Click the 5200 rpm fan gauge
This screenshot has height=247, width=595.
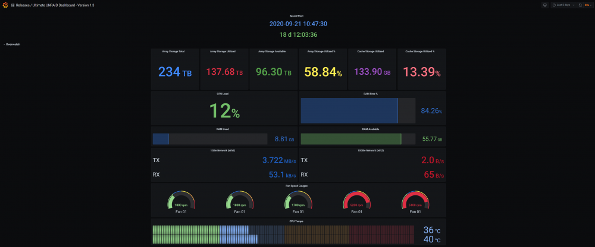click(x=356, y=201)
